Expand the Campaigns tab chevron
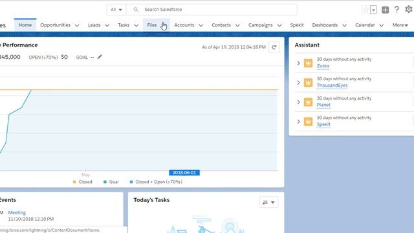This screenshot has height=233, width=414. (x=279, y=25)
